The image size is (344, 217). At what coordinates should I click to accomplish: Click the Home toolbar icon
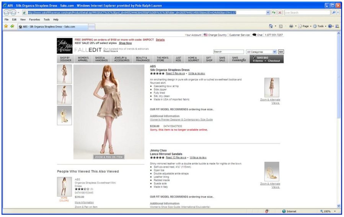click(x=271, y=26)
